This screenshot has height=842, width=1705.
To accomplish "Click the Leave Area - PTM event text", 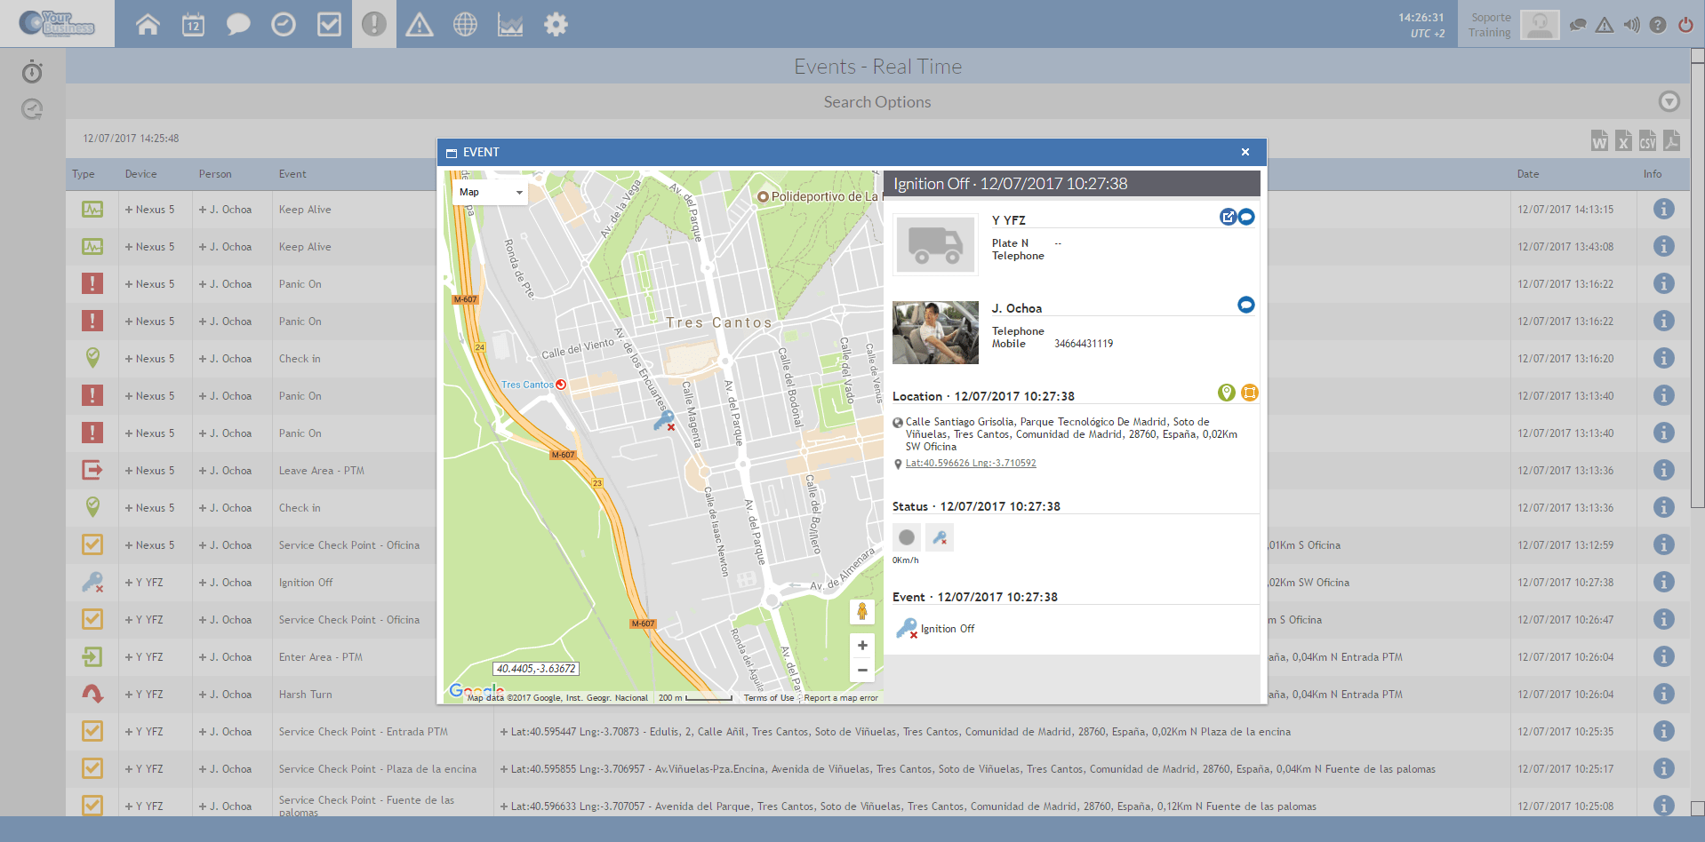I will coord(321,471).
